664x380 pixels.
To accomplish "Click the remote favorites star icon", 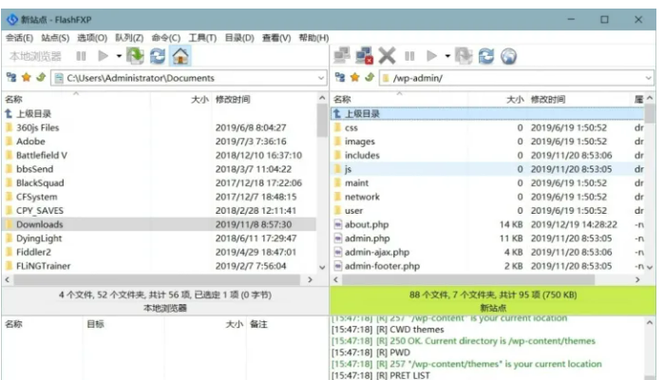I will 355,78.
